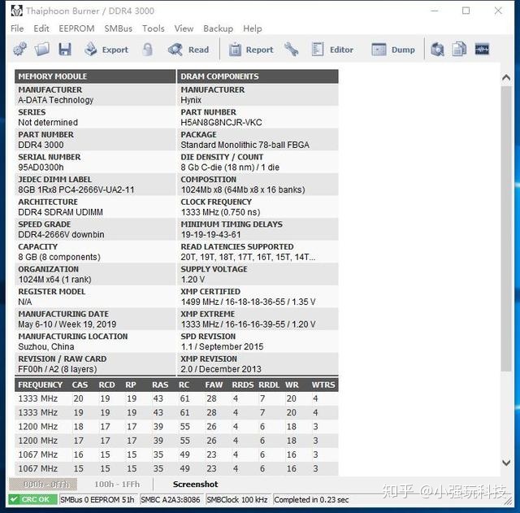Click the Thaiphoon Burner title bar app icon

pyautogui.click(x=16, y=11)
